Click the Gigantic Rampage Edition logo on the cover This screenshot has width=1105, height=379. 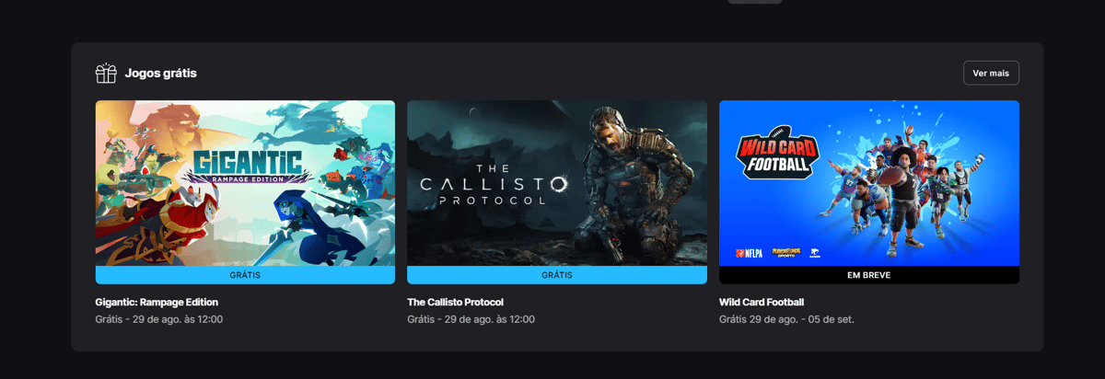coord(245,167)
